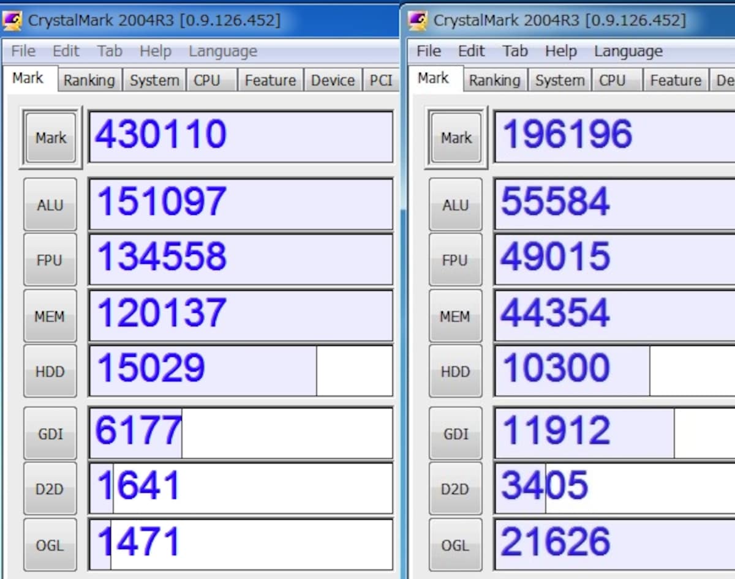Image resolution: width=735 pixels, height=579 pixels.
Task: Switch to Device tab in left window
Action: tap(333, 80)
